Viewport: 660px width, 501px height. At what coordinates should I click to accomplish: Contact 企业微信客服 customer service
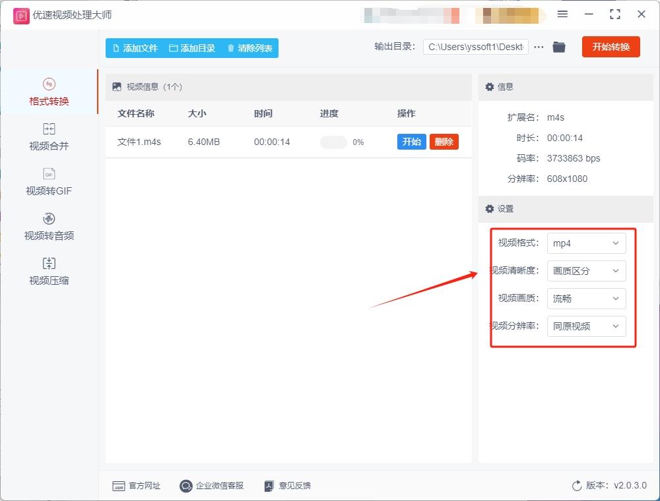(x=211, y=486)
